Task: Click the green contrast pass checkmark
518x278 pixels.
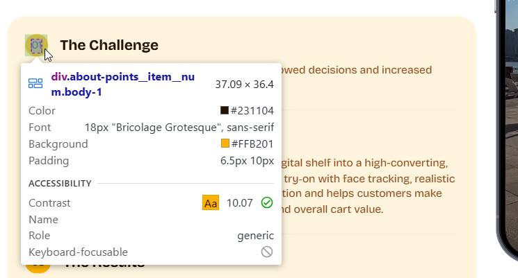Action: [x=267, y=202]
